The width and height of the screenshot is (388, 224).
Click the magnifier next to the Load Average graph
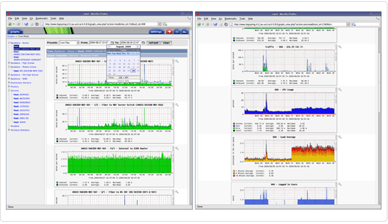coord(340,137)
